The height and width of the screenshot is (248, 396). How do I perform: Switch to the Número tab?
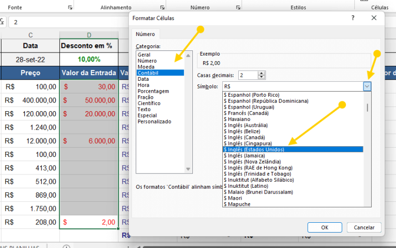pyautogui.click(x=145, y=34)
